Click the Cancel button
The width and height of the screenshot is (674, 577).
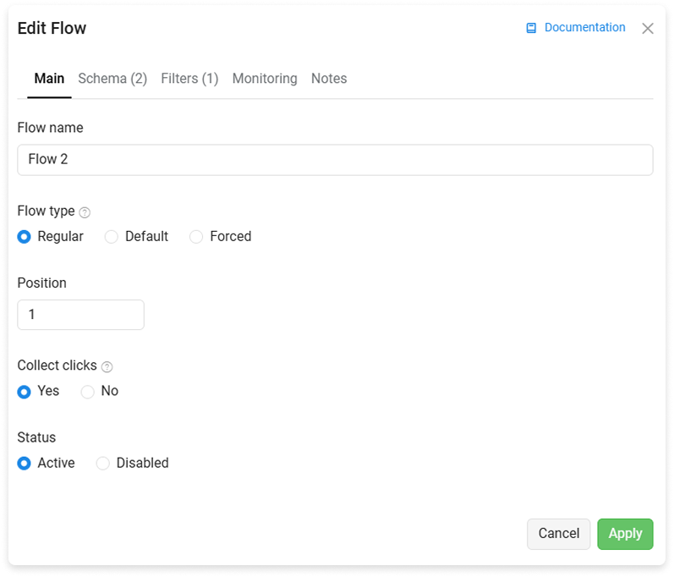tap(558, 534)
